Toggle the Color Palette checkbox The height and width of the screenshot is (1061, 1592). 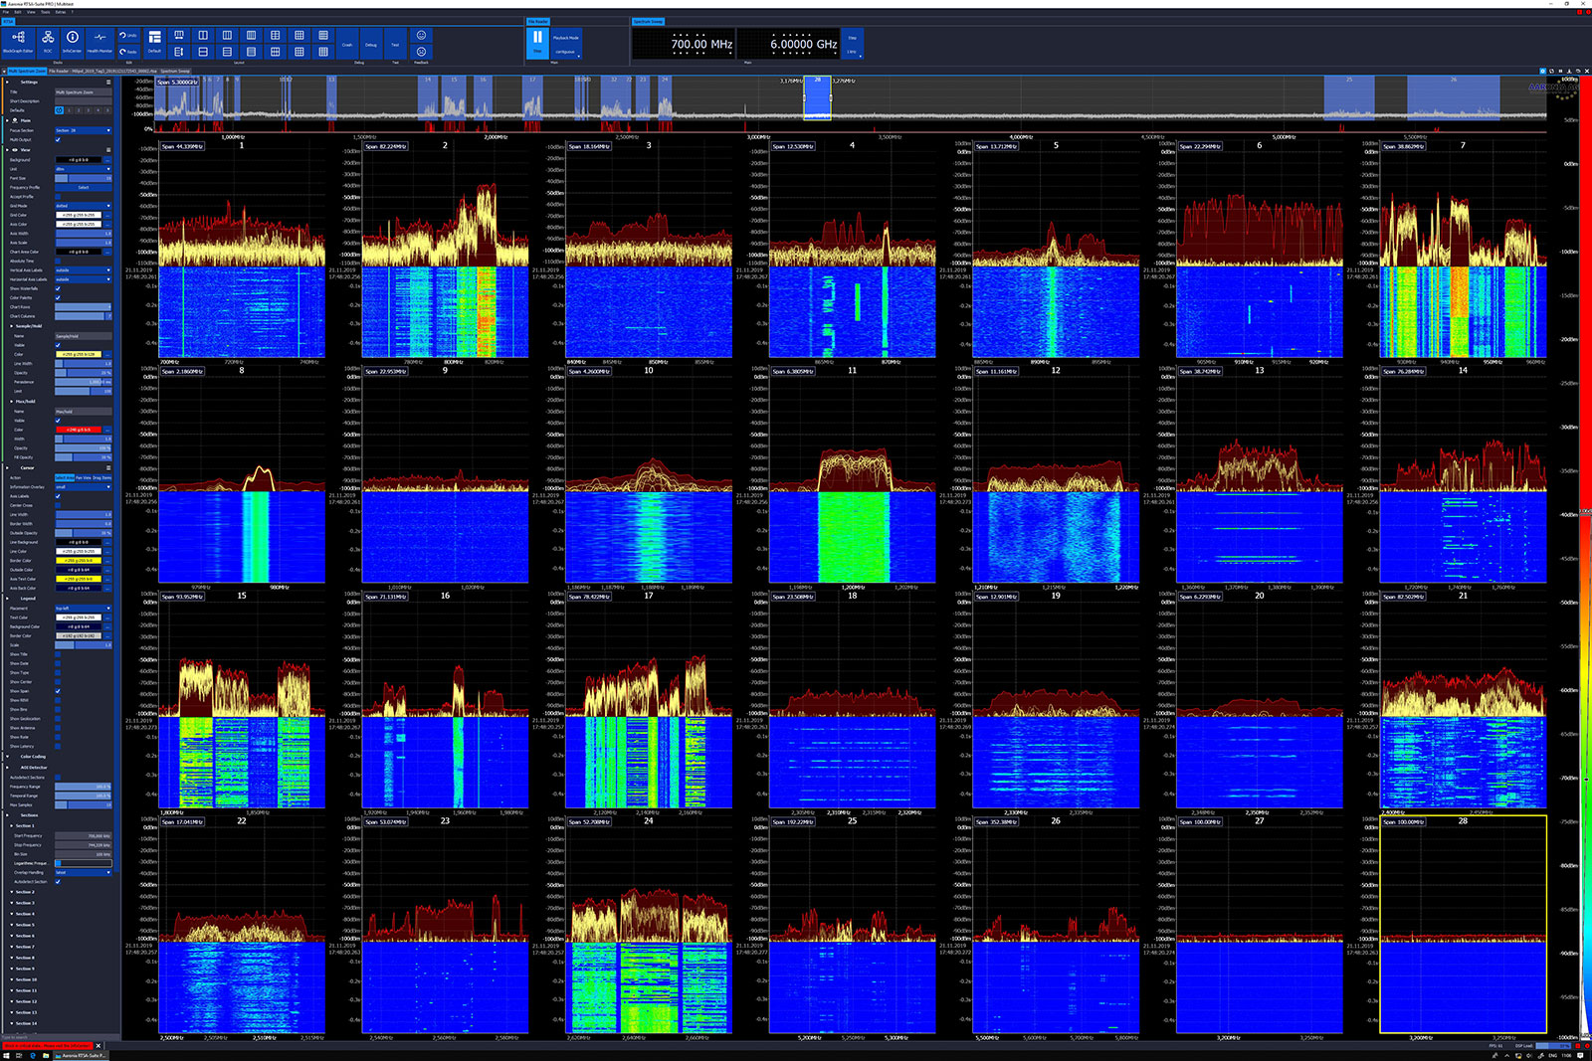pyautogui.click(x=58, y=297)
